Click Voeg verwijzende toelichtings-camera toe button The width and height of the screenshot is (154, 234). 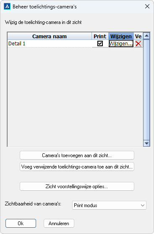tap(77, 167)
